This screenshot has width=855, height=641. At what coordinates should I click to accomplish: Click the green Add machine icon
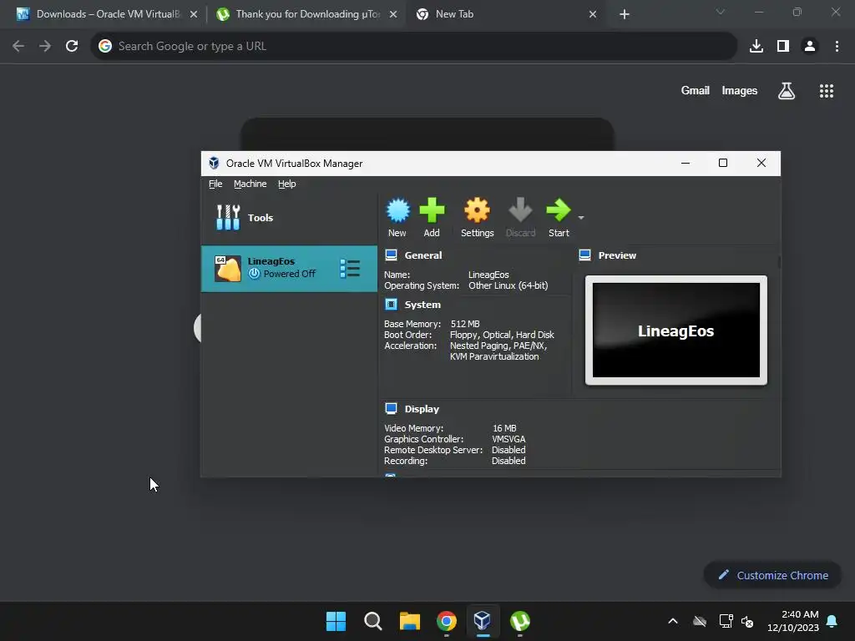pos(432,217)
